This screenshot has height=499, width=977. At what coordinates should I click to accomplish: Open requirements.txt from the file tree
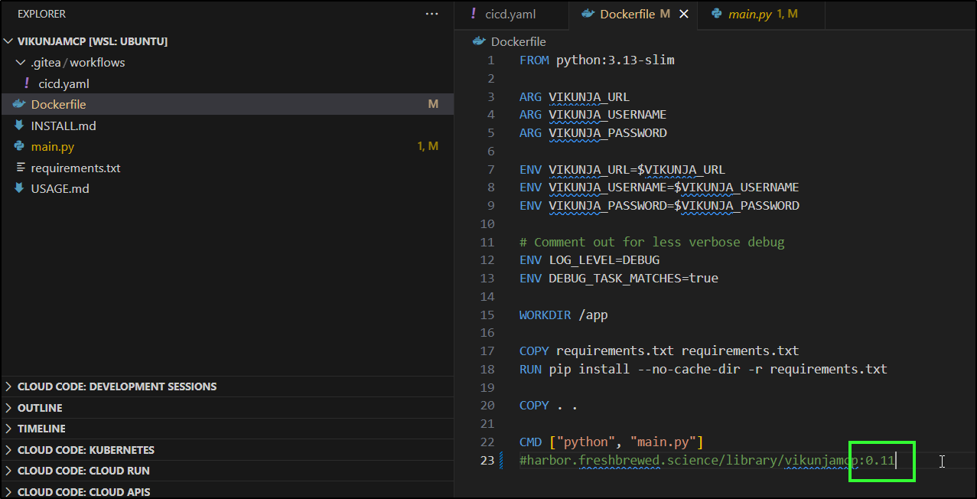pos(76,168)
